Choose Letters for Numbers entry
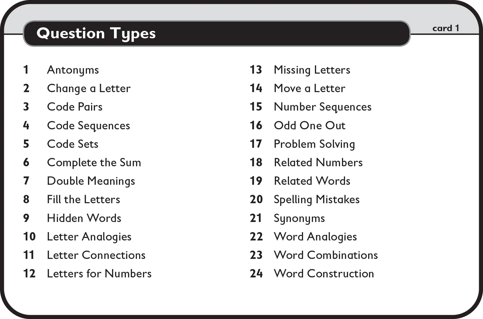Image resolution: width=483 pixels, height=319 pixels. point(99,274)
